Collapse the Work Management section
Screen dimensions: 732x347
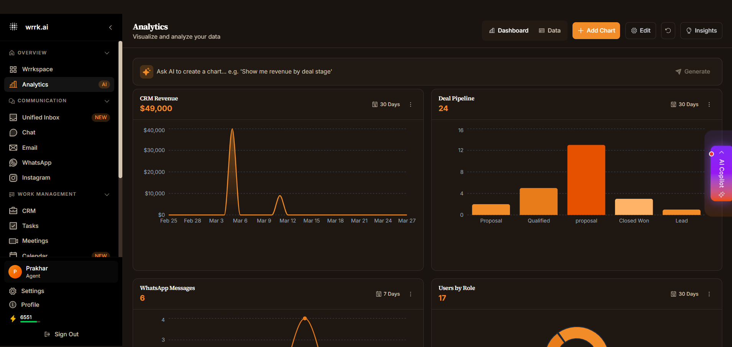point(107,195)
